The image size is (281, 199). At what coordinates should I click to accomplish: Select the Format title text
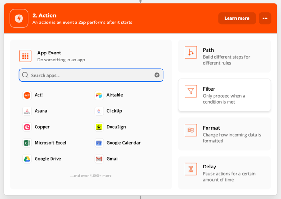(x=211, y=128)
